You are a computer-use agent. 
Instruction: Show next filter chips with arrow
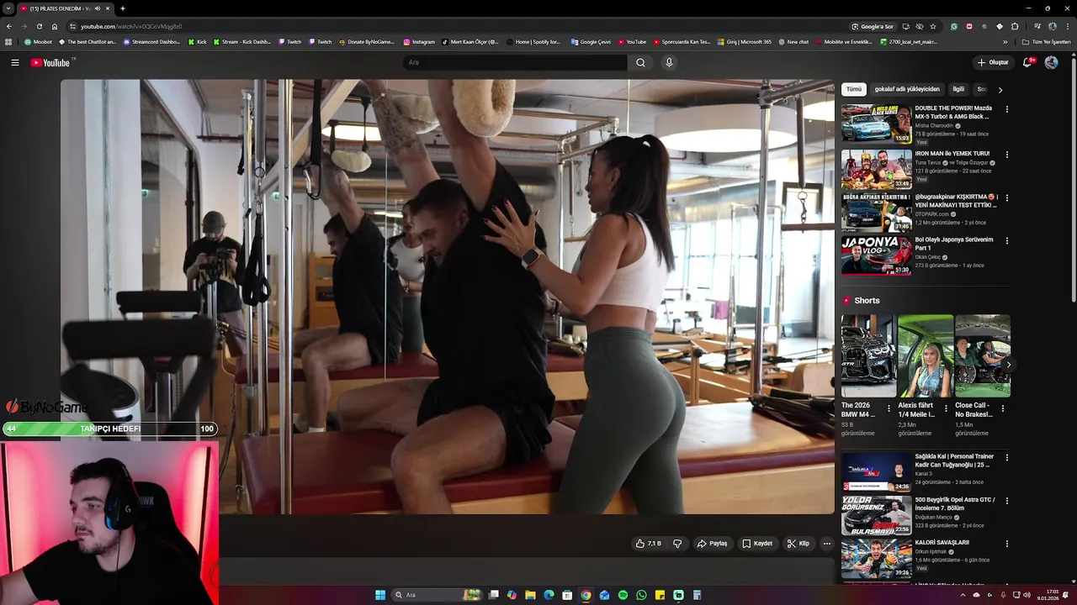(1000, 89)
